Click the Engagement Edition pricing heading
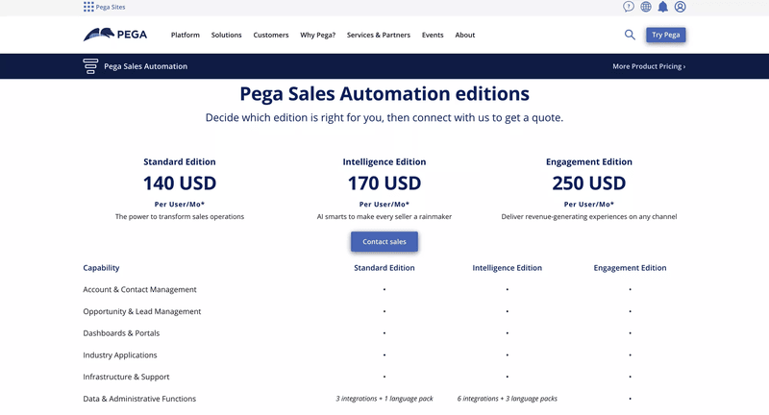 [589, 161]
